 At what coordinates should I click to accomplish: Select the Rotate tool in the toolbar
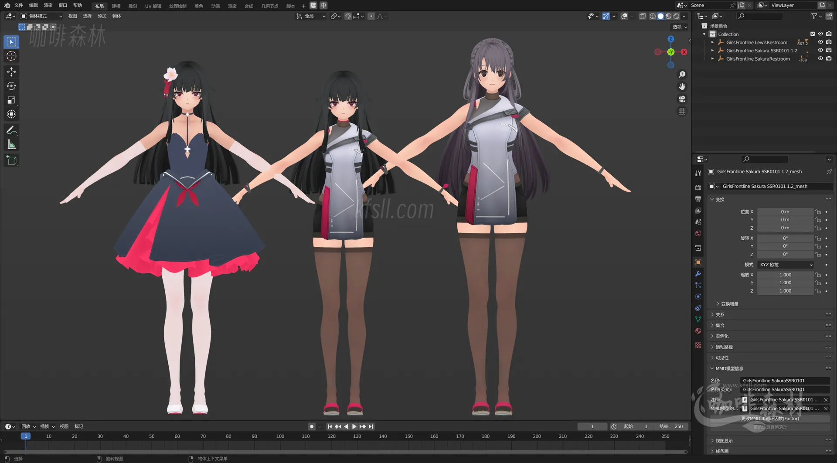pos(11,86)
